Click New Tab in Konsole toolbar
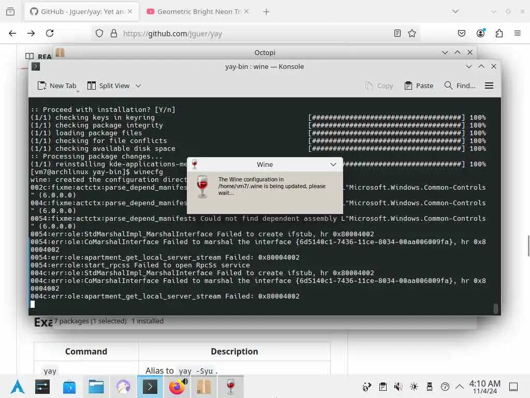This screenshot has width=530, height=398. point(57,86)
